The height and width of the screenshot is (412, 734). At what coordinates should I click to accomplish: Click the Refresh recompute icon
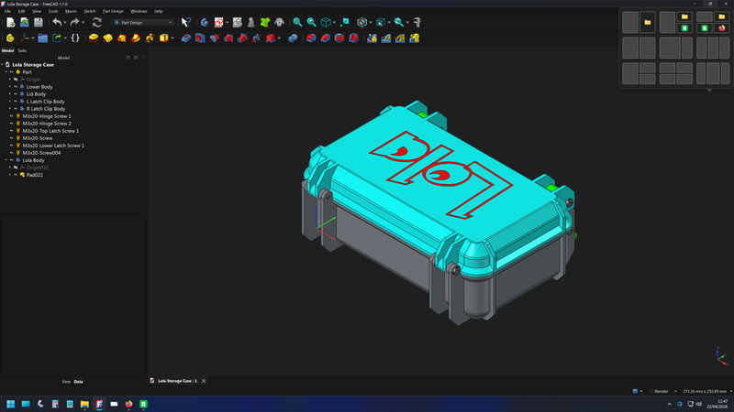(x=96, y=22)
